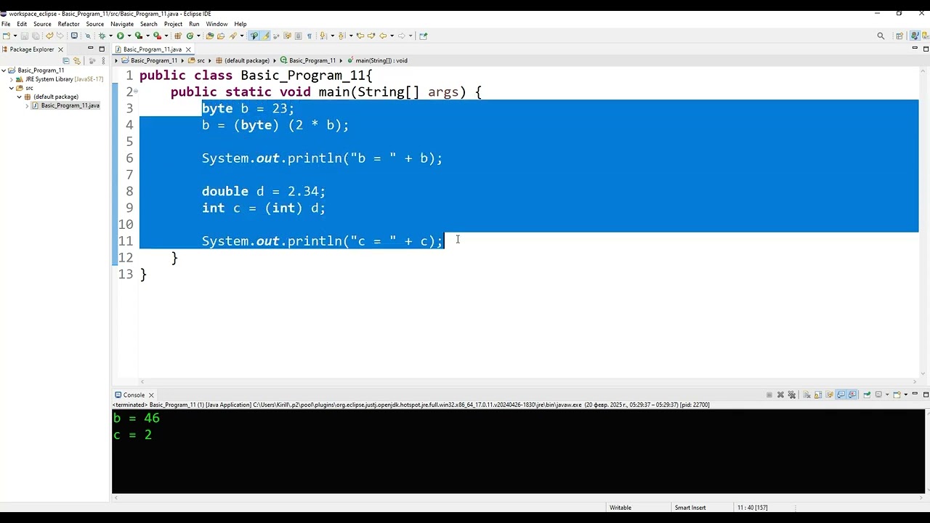Click the Coverage launch icon
Image resolution: width=930 pixels, height=523 pixels.
pos(138,36)
